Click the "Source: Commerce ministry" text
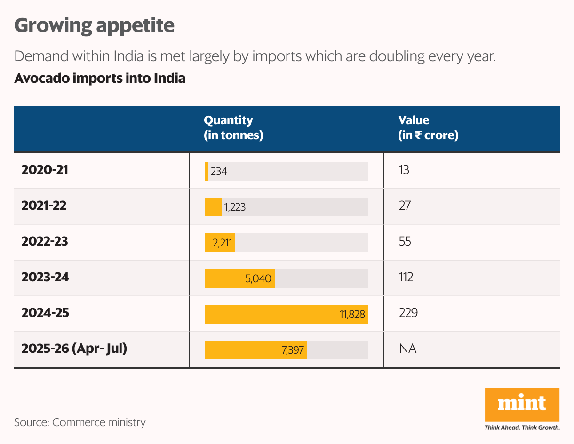Image resolution: width=574 pixels, height=444 pixels. tap(80, 422)
